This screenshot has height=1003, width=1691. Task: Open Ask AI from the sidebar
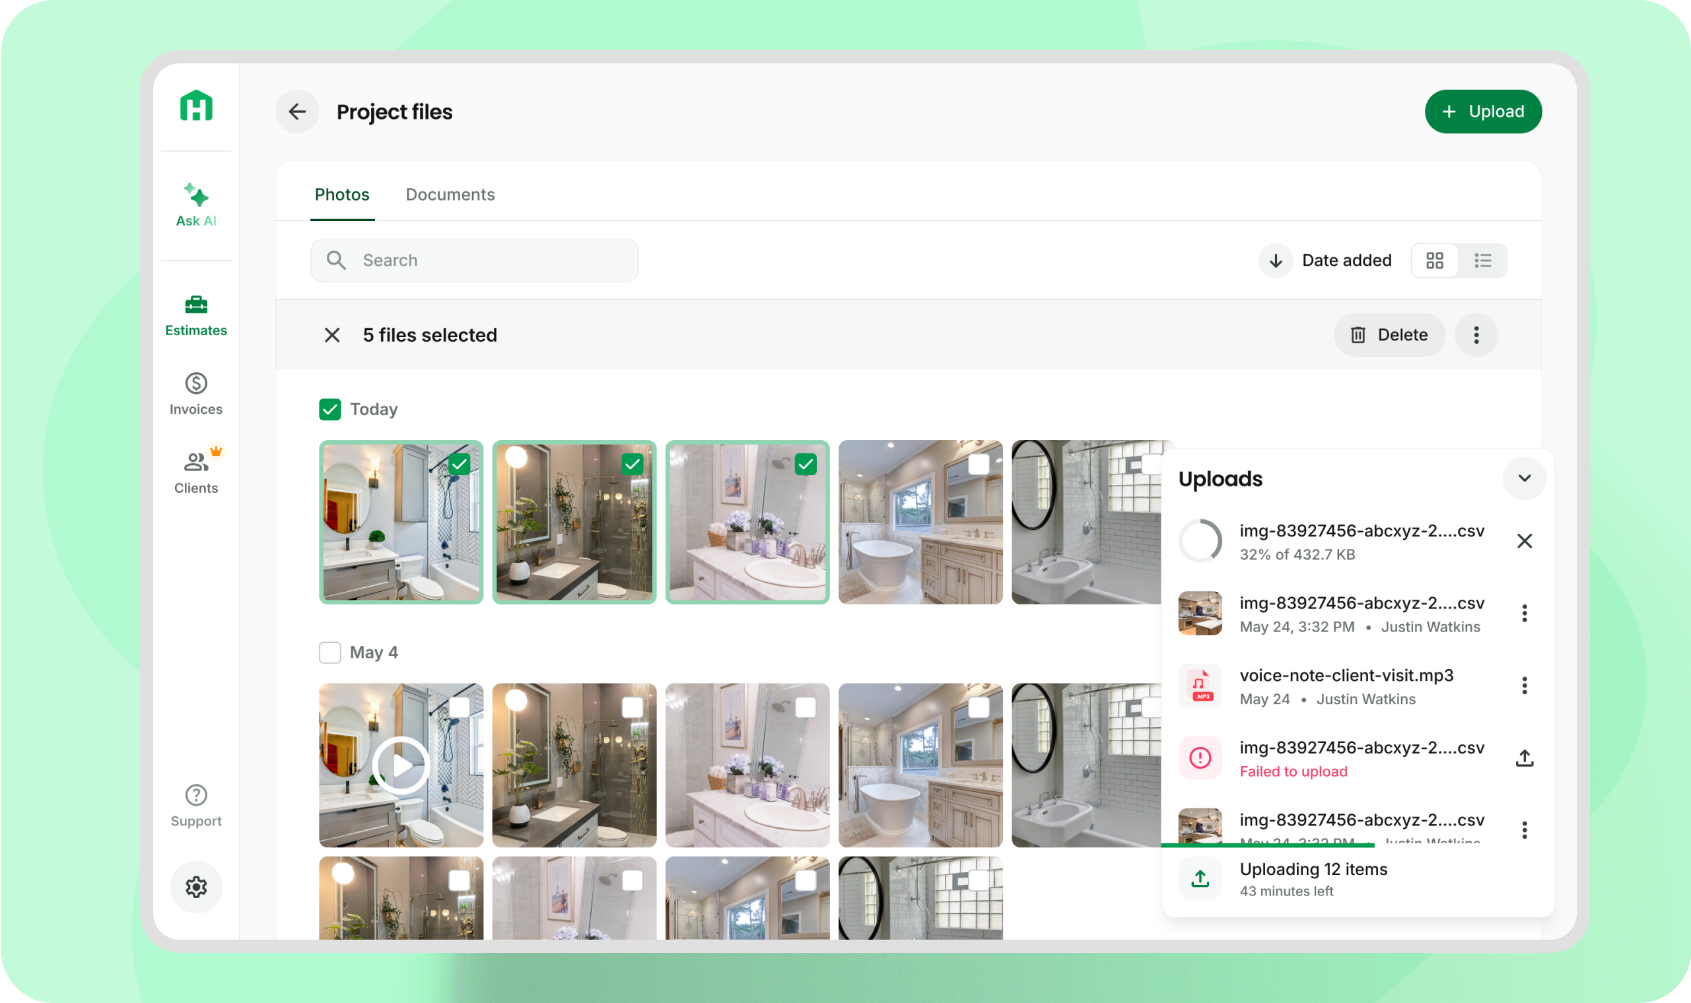(x=196, y=205)
